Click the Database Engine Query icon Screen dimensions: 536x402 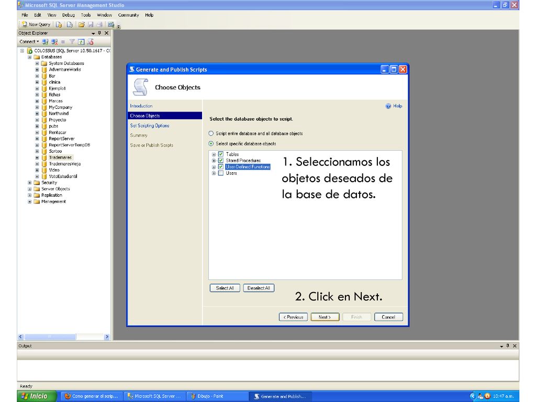tap(59, 25)
